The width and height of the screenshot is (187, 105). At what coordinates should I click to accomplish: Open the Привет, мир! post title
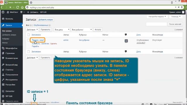click(38, 40)
